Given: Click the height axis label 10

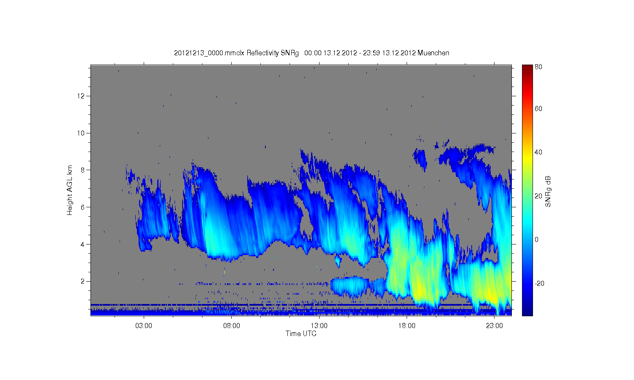Looking at the screenshot, I should pos(81,133).
